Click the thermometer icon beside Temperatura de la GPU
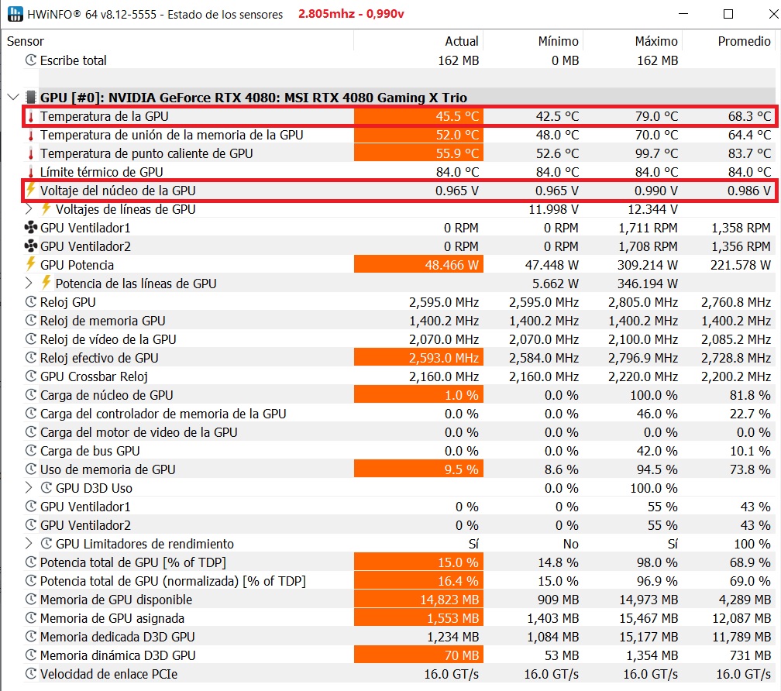Screen dimensions: 781x691 tap(31, 116)
